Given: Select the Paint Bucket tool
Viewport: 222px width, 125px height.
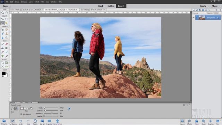Looking at the screenshot, I should click(x=2, y=48).
